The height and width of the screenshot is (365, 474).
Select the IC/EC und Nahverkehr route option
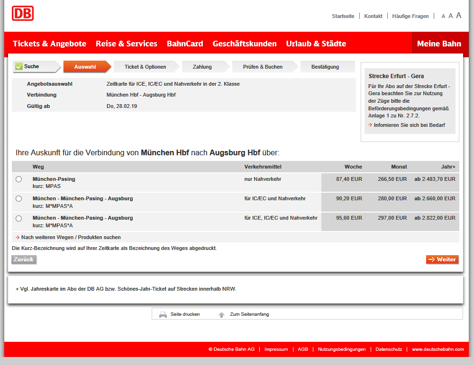19,199
